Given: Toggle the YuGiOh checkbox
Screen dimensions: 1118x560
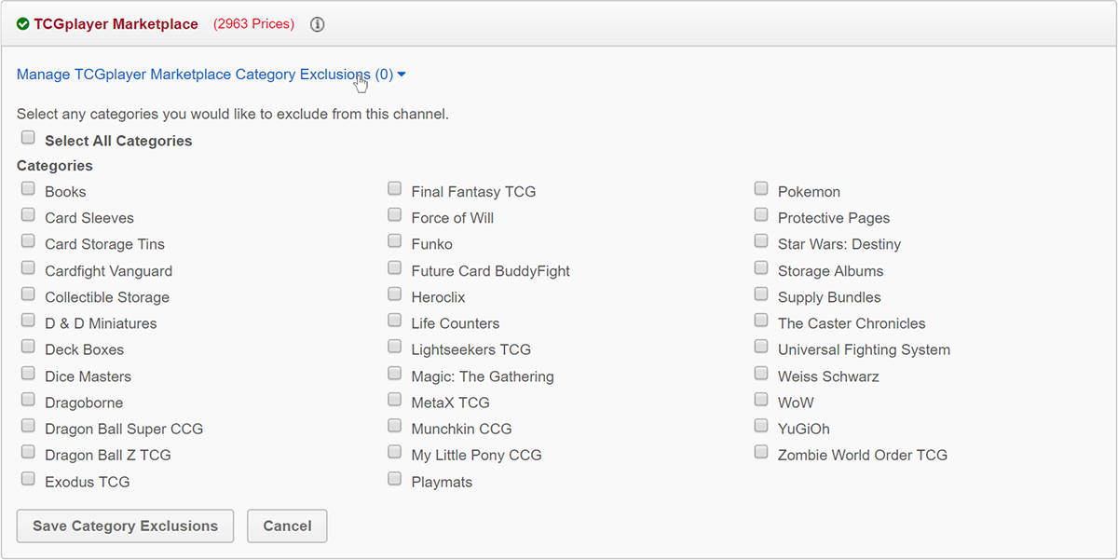Looking at the screenshot, I should pos(761,426).
